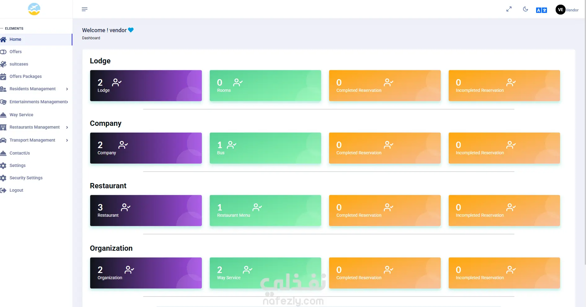
Task: Toggle dark mode moon icon
Action: [525, 9]
